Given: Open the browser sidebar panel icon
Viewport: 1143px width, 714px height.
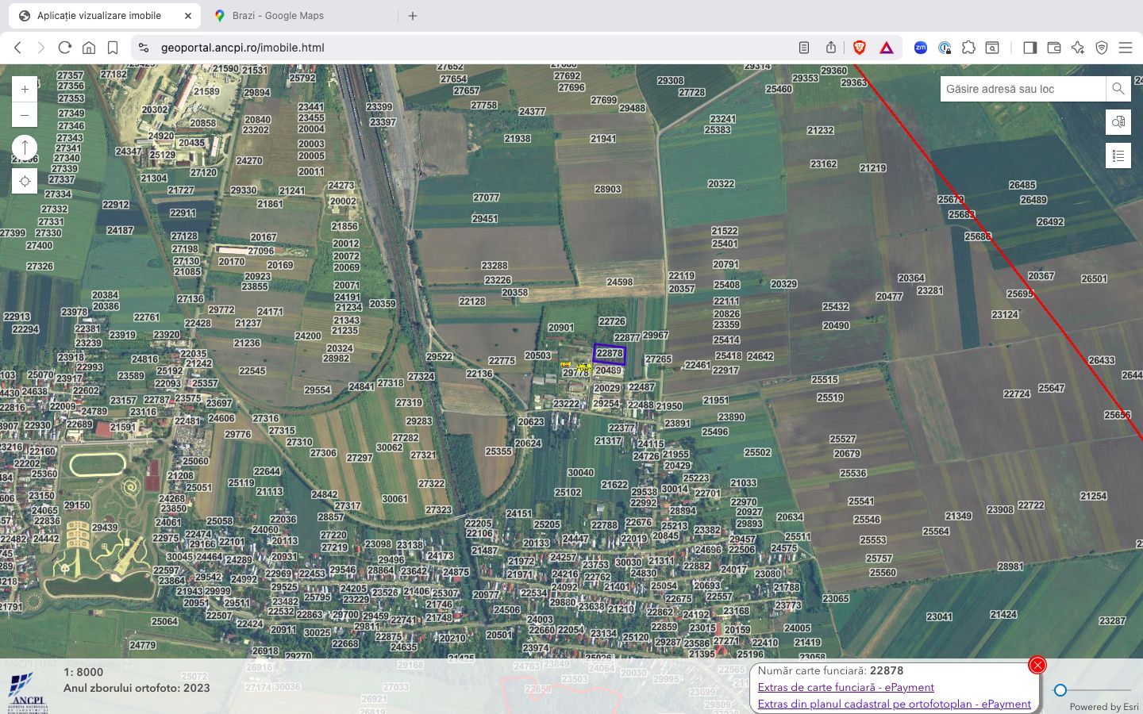Looking at the screenshot, I should click(x=1030, y=48).
